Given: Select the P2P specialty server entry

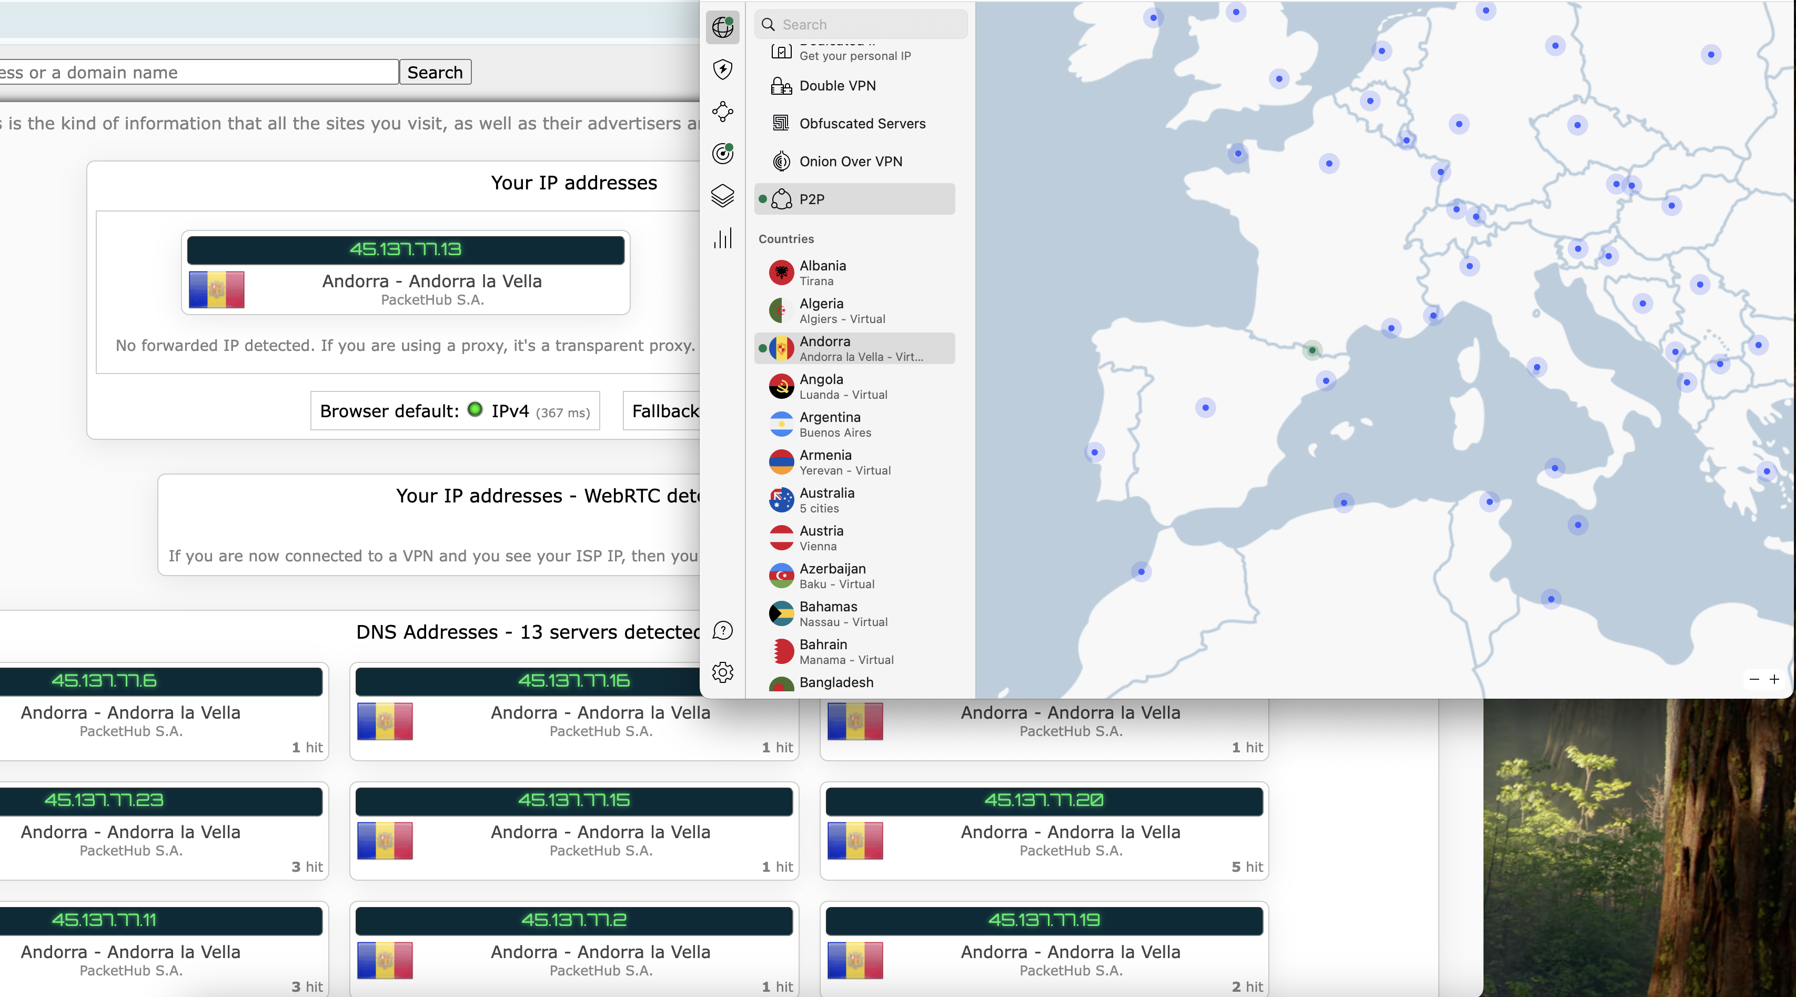Looking at the screenshot, I should point(812,199).
